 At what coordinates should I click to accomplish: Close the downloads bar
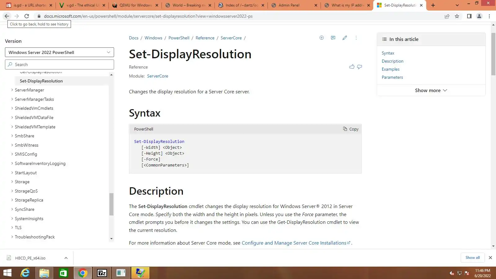point(490,258)
